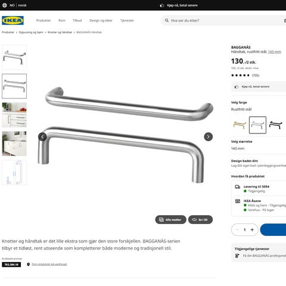
Task: Advance to the next product image
Action: tap(208, 136)
